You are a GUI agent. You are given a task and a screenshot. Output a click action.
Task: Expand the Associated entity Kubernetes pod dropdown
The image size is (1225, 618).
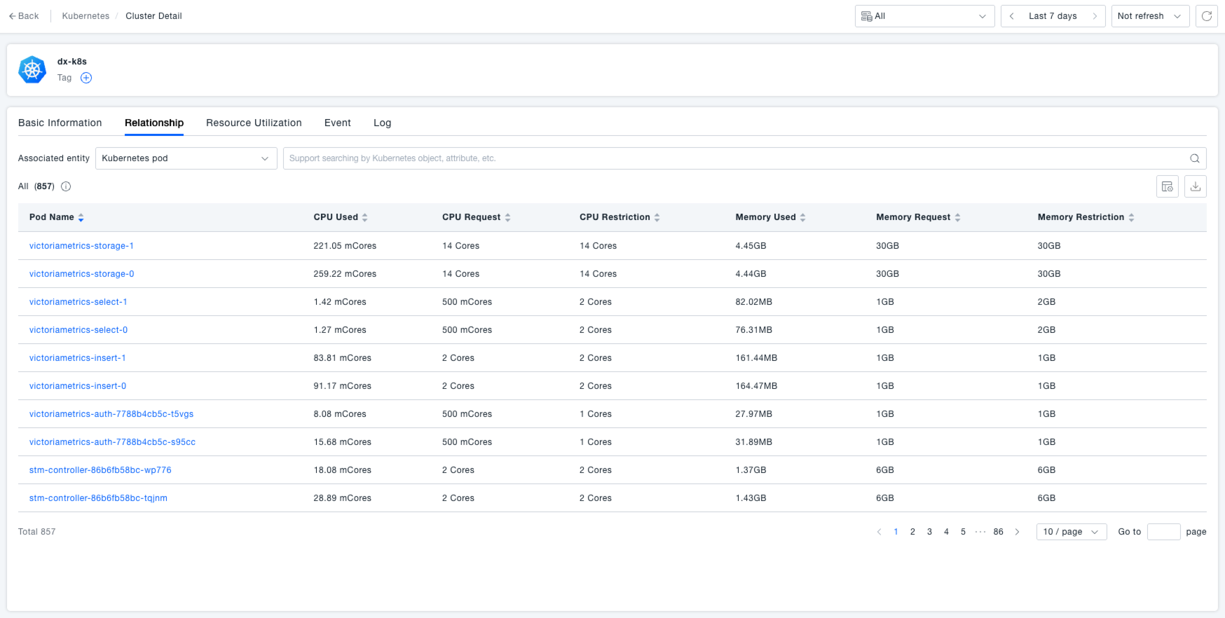(186, 158)
